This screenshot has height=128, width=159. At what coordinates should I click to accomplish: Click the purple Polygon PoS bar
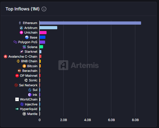[x=42, y=42]
